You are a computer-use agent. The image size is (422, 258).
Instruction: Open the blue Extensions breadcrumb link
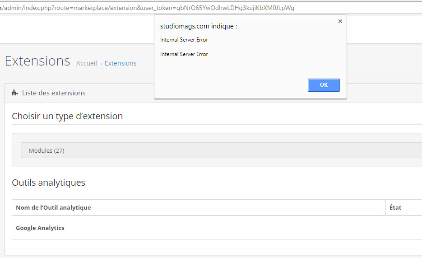[121, 63]
